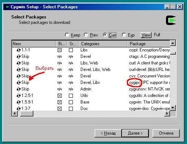Toggle source checkbox for cygwin Base package
Screen dimensions: 187x144
tap(71, 102)
